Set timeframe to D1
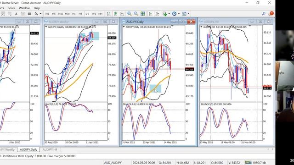Viewport: 294px width, 165px height. pyautogui.click(x=87, y=14)
